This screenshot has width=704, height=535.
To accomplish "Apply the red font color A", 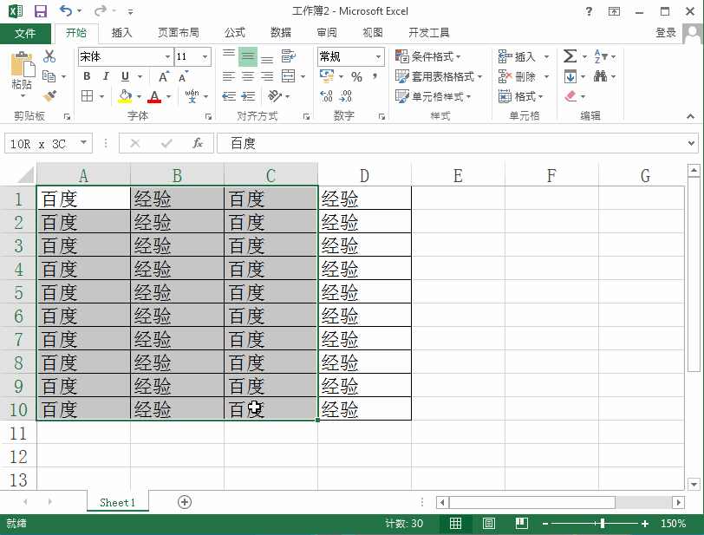I will pos(154,96).
